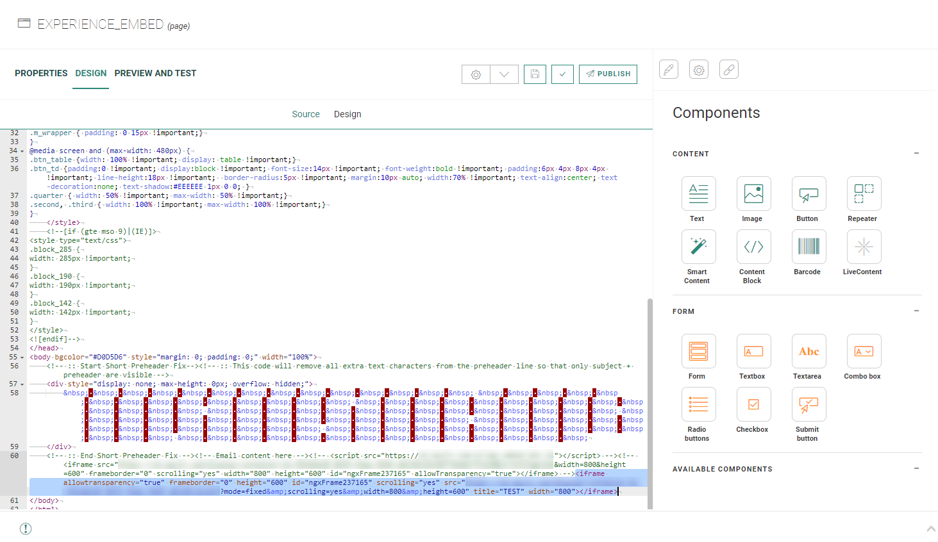Select the Checkbox form component

coord(753,404)
